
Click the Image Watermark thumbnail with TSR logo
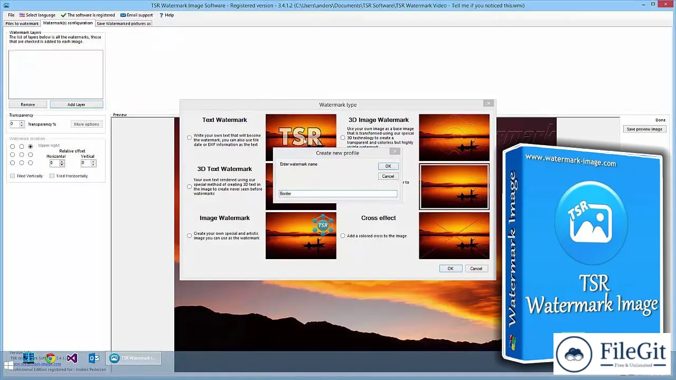click(301, 236)
